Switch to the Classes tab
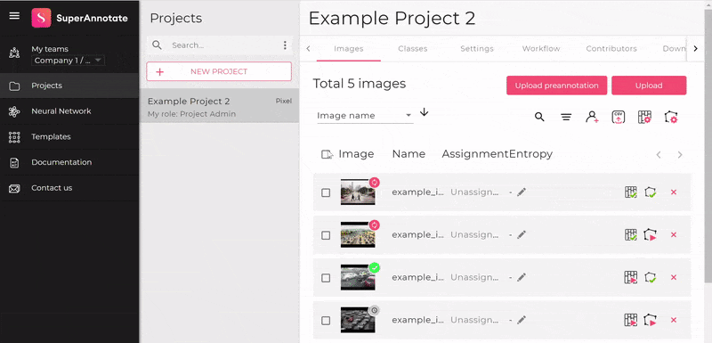The width and height of the screenshot is (712, 343). pyautogui.click(x=412, y=49)
